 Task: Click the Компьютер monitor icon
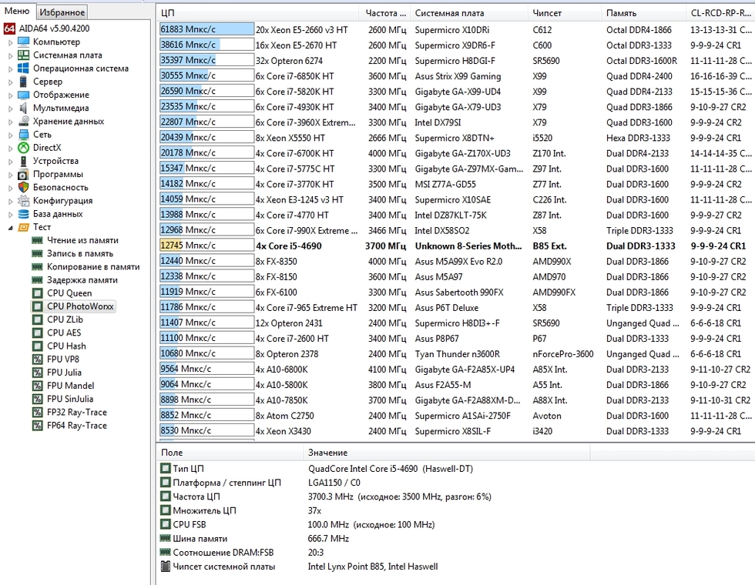click(24, 42)
